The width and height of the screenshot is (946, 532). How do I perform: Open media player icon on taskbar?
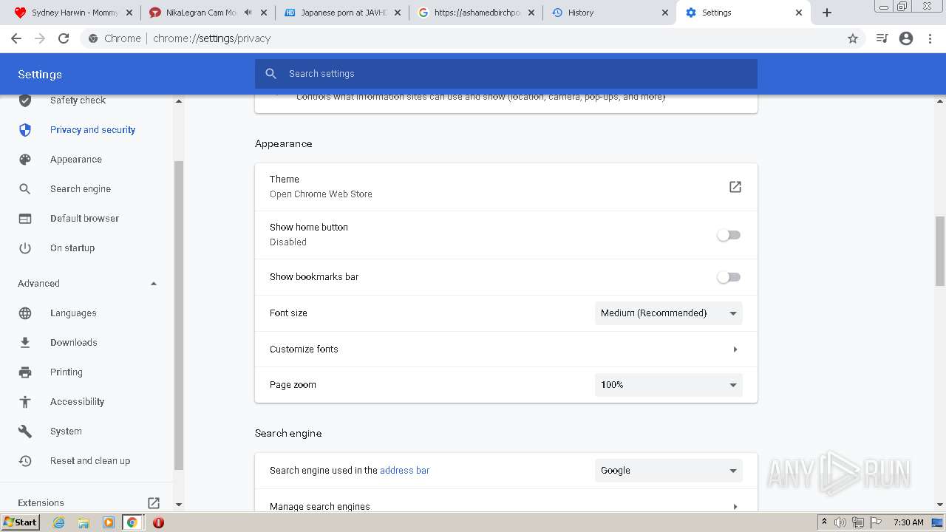pos(108,522)
